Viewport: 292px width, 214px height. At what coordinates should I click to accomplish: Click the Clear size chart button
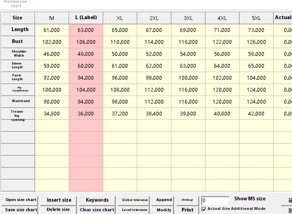pyautogui.click(x=97, y=210)
